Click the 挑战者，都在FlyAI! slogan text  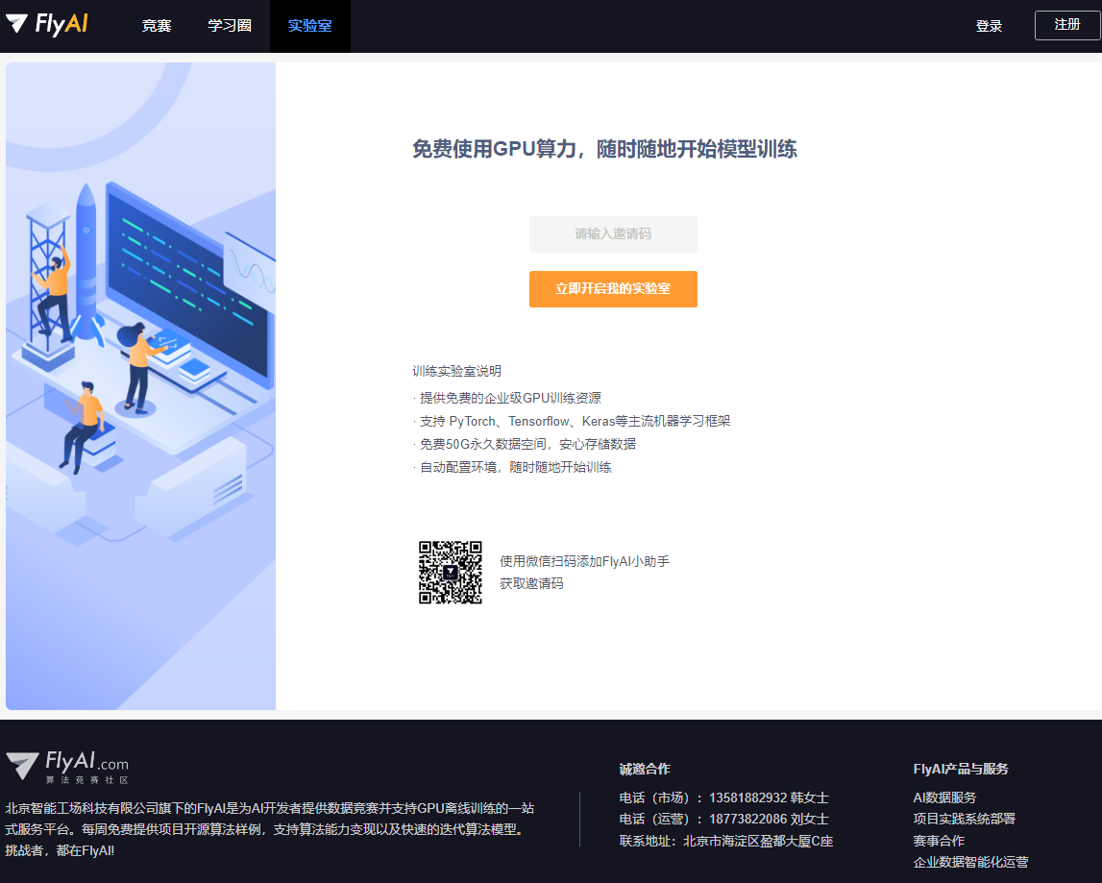60,850
